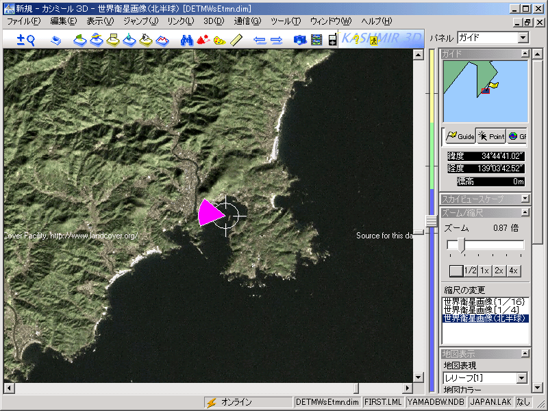The image size is (548, 411).
Task: Select 世界衛星画像[1/4] in scale list
Action: [x=485, y=310]
